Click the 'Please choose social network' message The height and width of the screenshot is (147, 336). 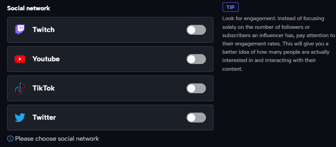57,139
